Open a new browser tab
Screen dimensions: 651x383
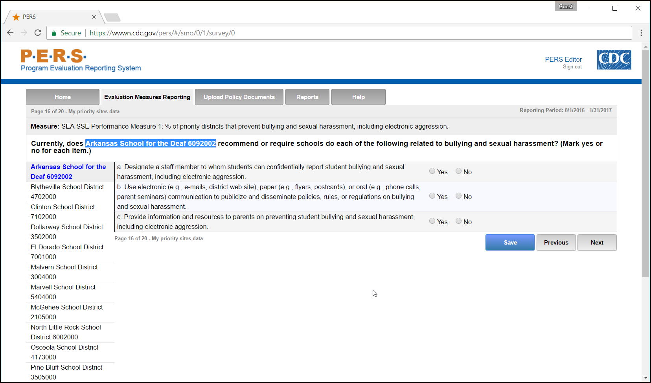(x=112, y=17)
